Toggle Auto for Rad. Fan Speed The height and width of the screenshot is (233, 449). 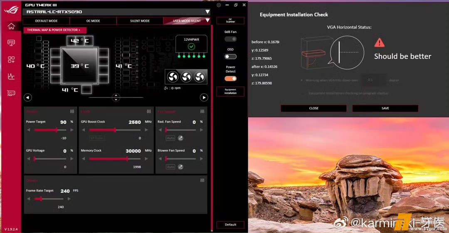click(170, 138)
